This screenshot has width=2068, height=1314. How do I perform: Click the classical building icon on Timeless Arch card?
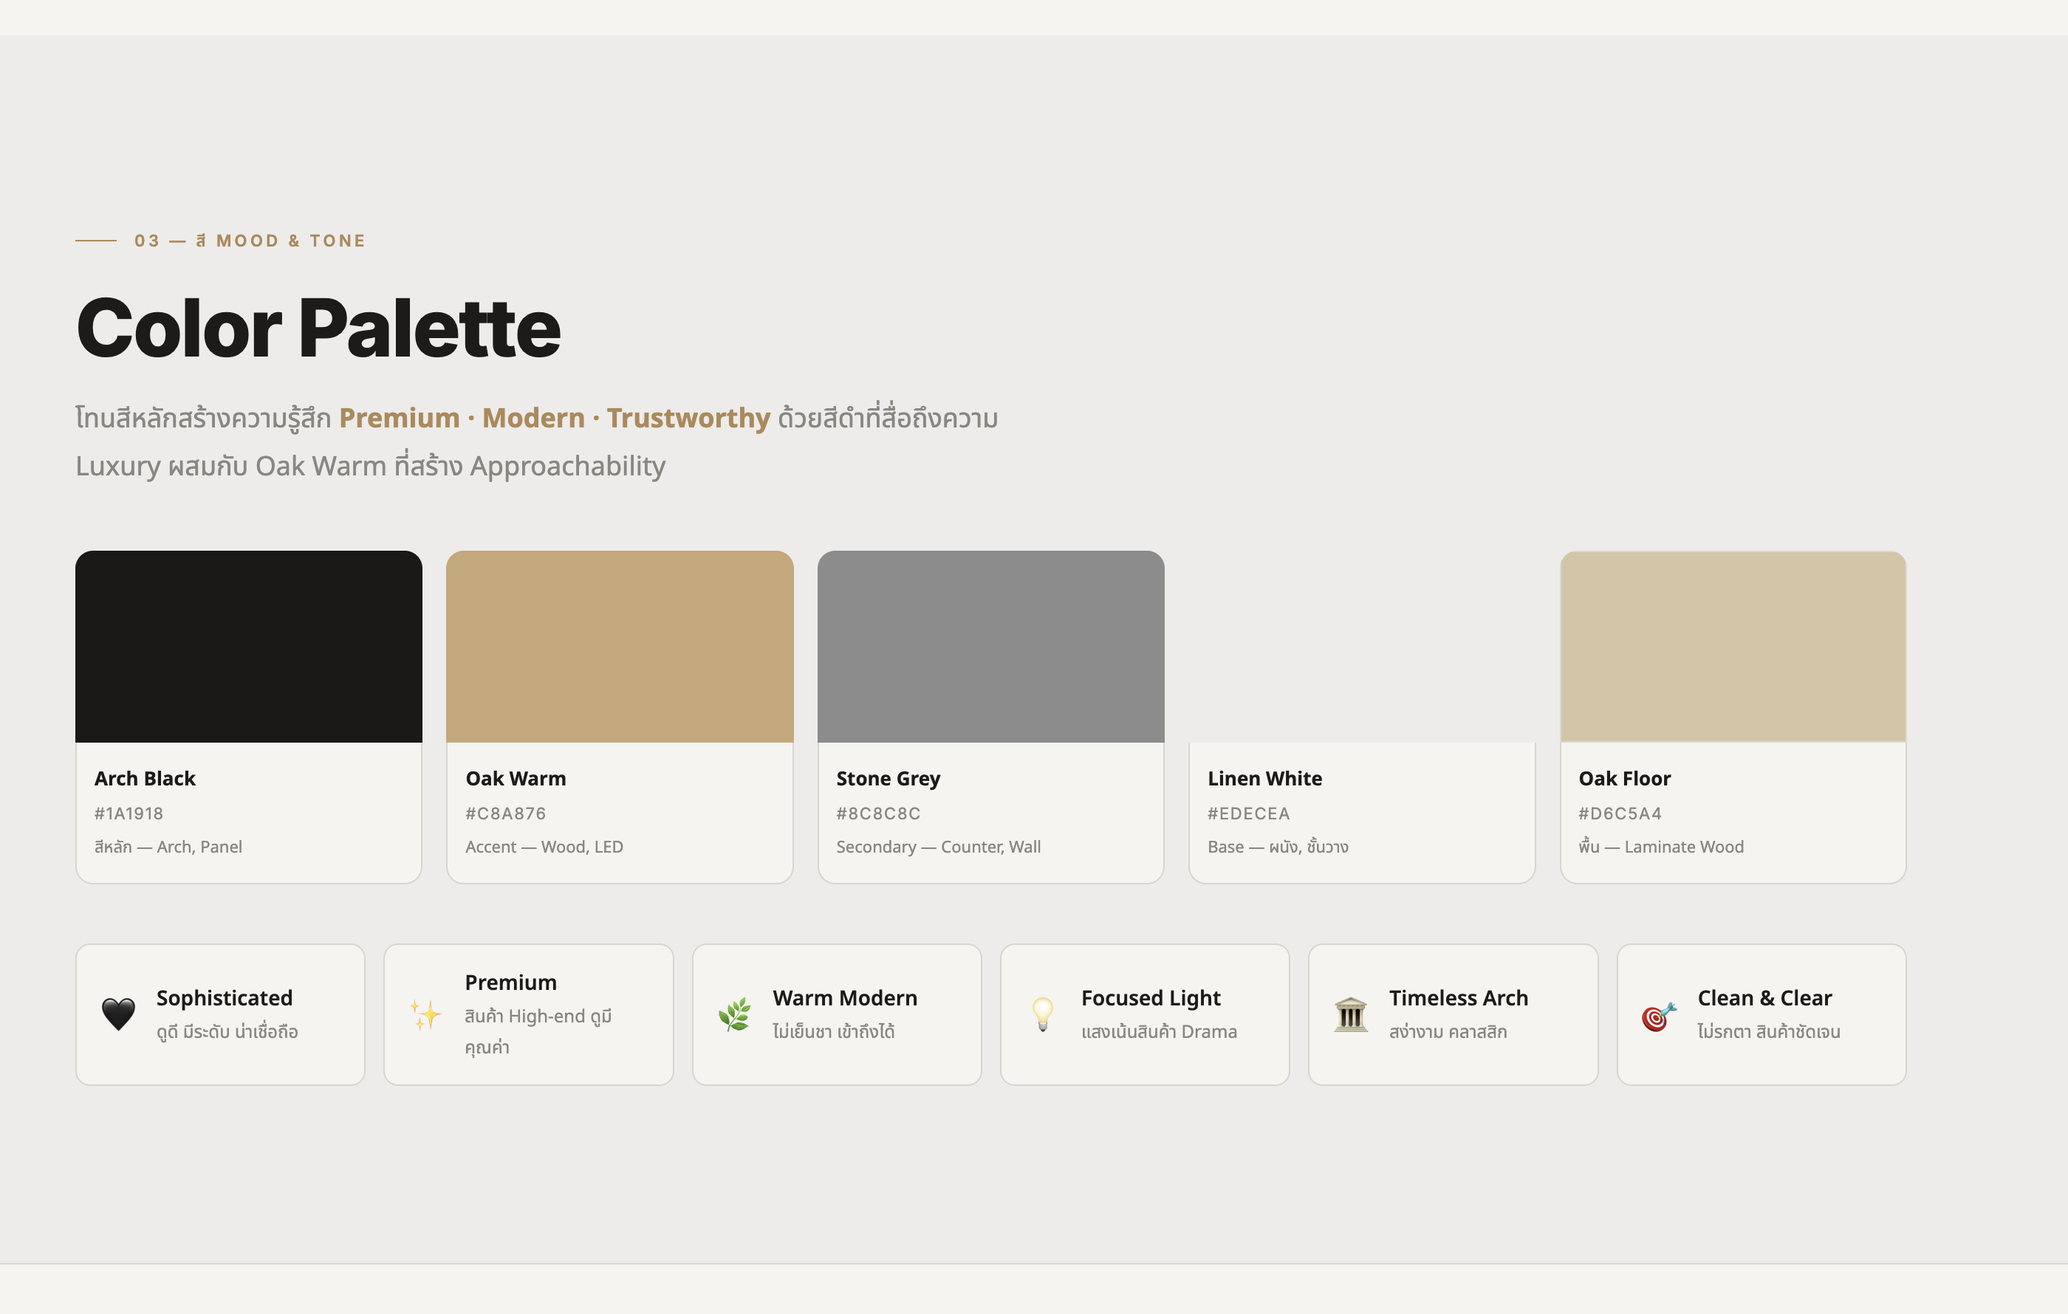[x=1351, y=1014]
